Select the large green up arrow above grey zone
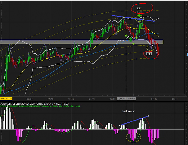 pyautogui.click(x=131, y=39)
